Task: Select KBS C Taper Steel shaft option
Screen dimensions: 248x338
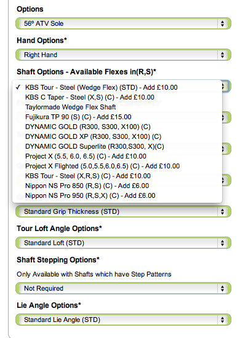Action: pos(117,97)
